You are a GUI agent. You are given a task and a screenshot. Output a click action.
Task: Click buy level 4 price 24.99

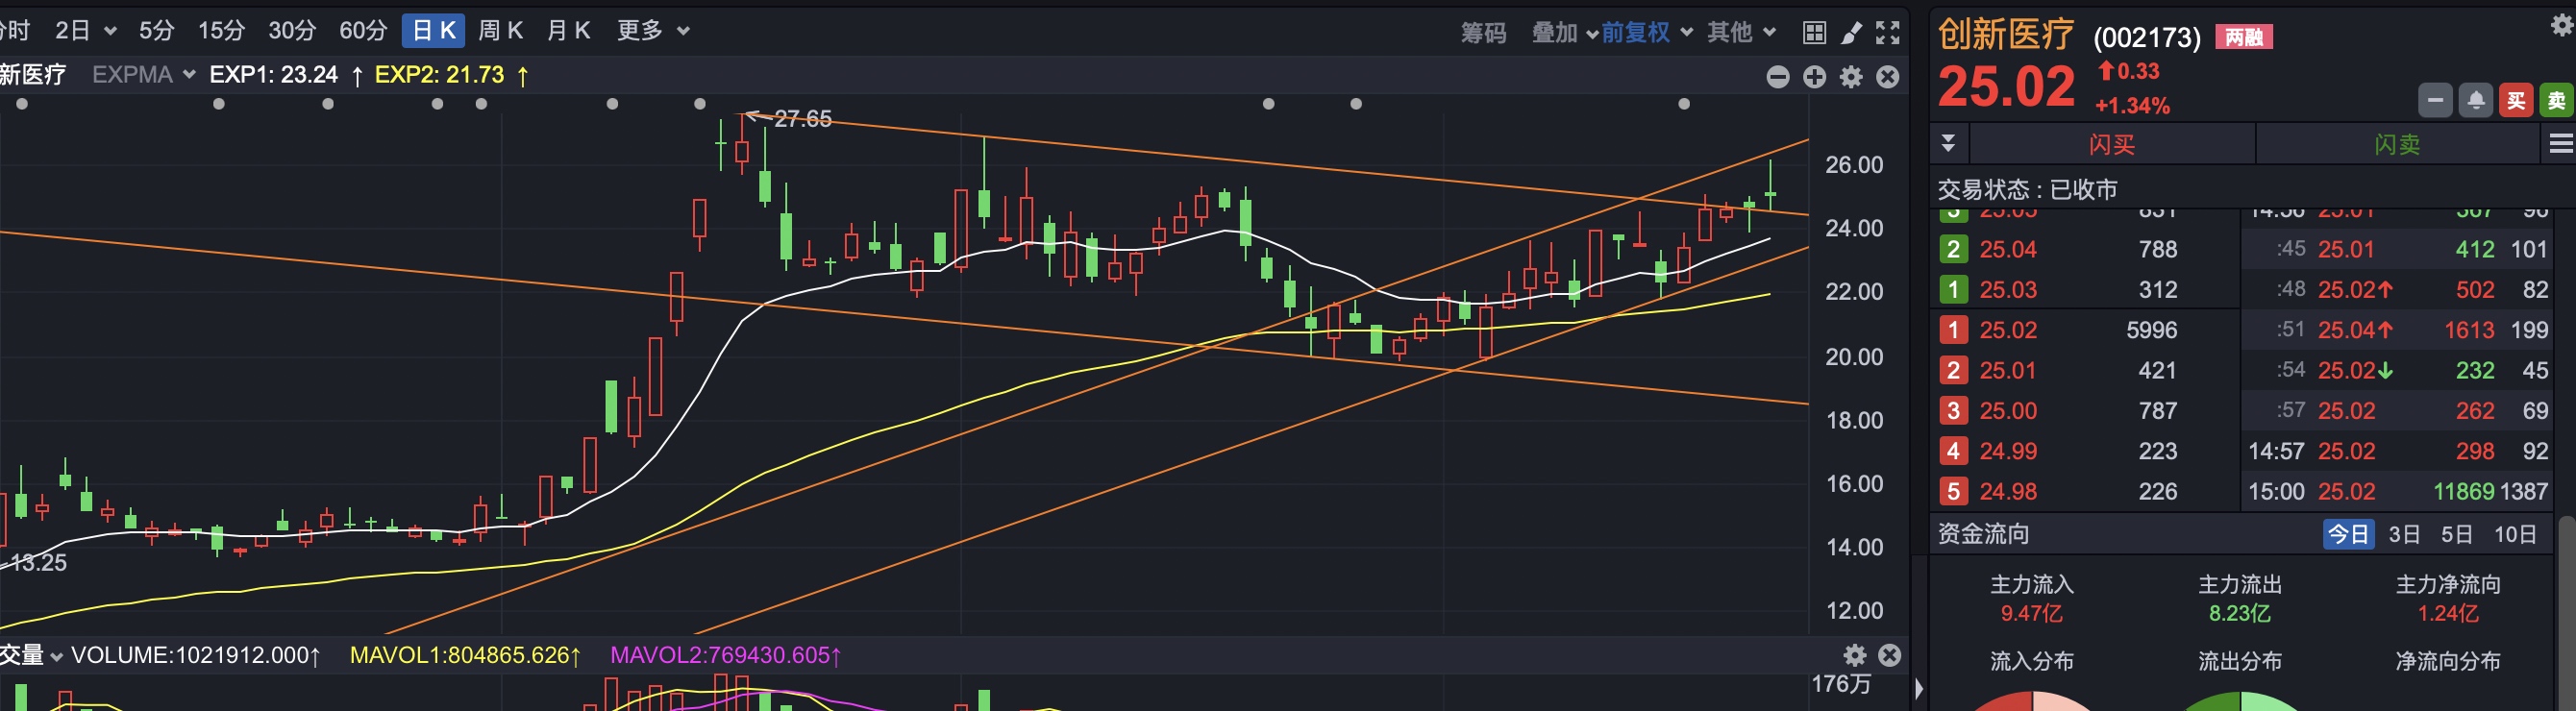pos(2008,451)
